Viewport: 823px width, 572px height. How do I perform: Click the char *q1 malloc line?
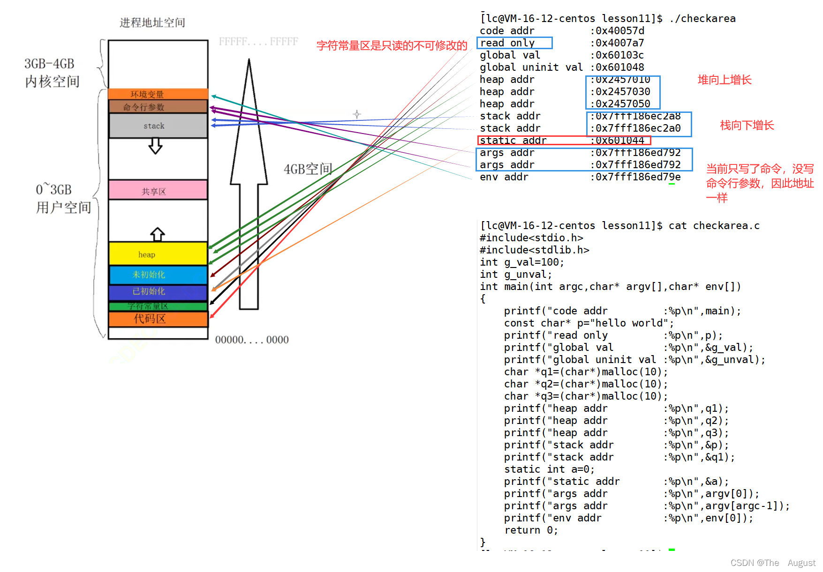click(586, 371)
